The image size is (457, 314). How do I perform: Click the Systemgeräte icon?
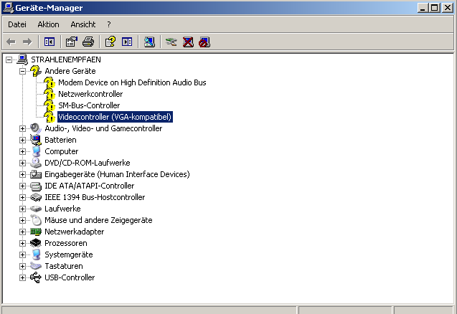click(x=36, y=255)
